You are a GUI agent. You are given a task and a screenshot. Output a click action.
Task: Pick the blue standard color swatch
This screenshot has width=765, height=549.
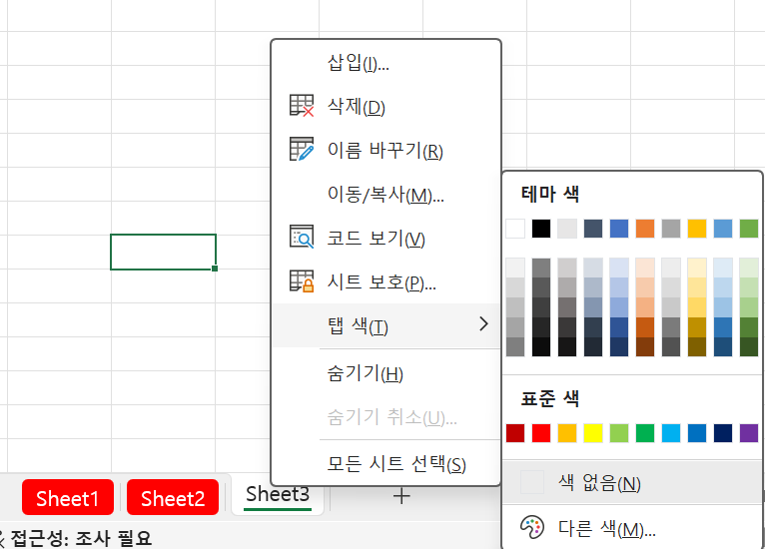[697, 433]
